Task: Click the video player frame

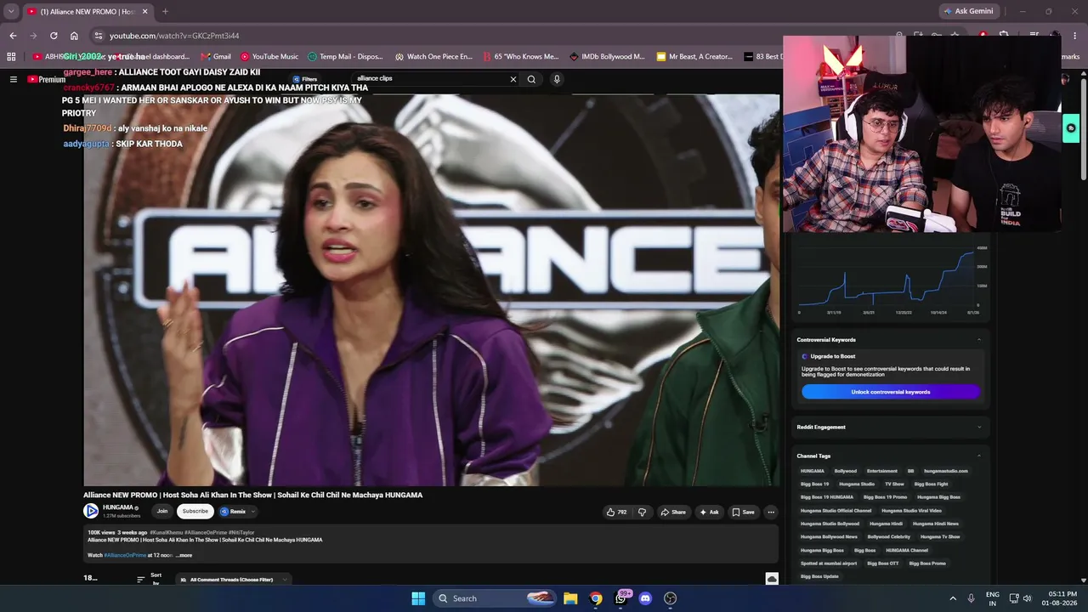Action: (431, 290)
